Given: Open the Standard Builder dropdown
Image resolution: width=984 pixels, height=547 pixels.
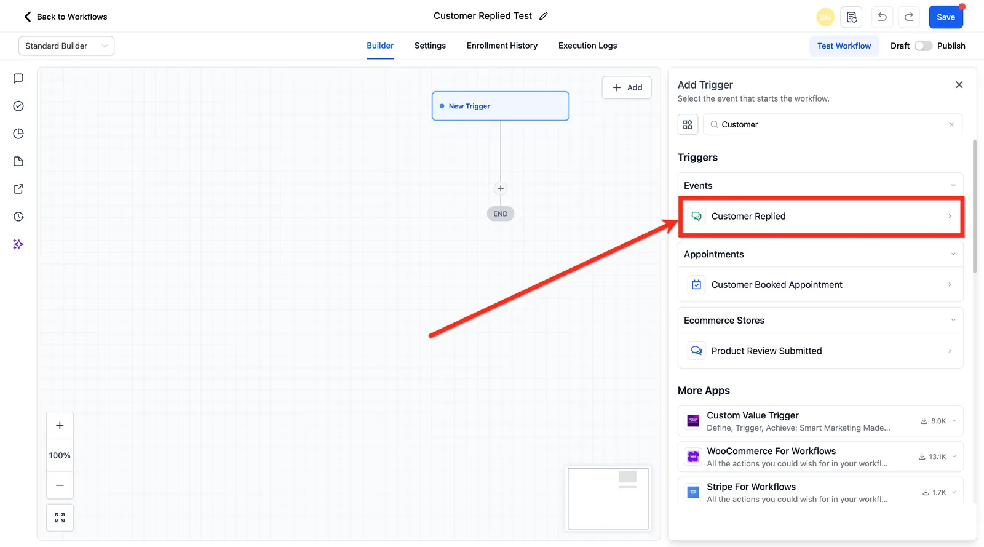Looking at the screenshot, I should coord(66,46).
